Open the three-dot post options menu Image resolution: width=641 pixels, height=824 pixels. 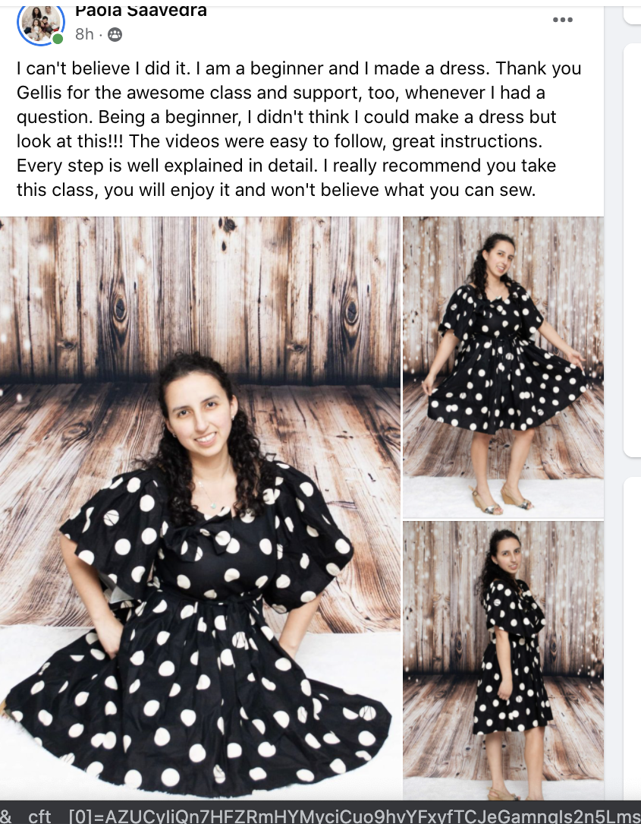click(x=562, y=20)
